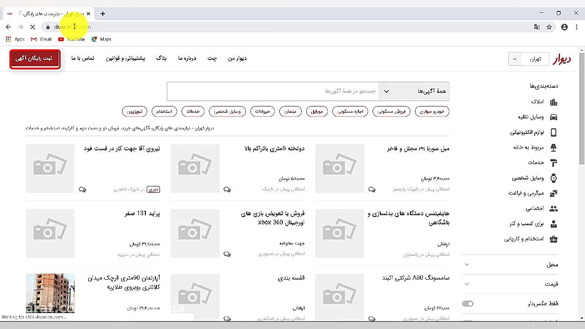Click the ثبت رایگان آگهی red button
Image resolution: width=585 pixels, height=329 pixels.
point(35,58)
